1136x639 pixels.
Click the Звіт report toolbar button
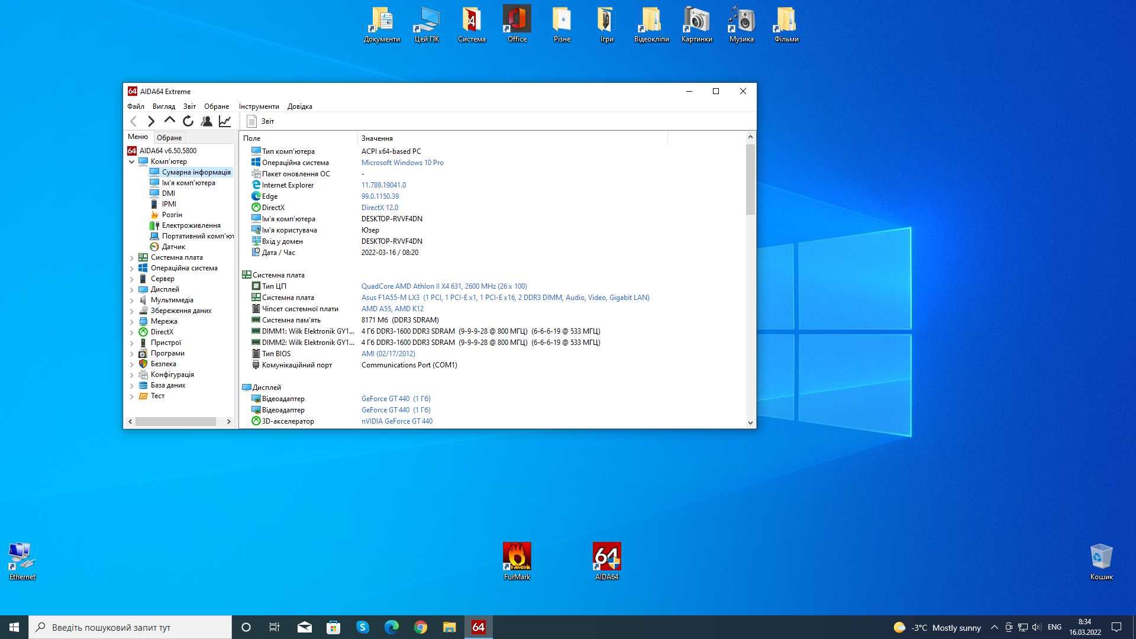tap(260, 121)
